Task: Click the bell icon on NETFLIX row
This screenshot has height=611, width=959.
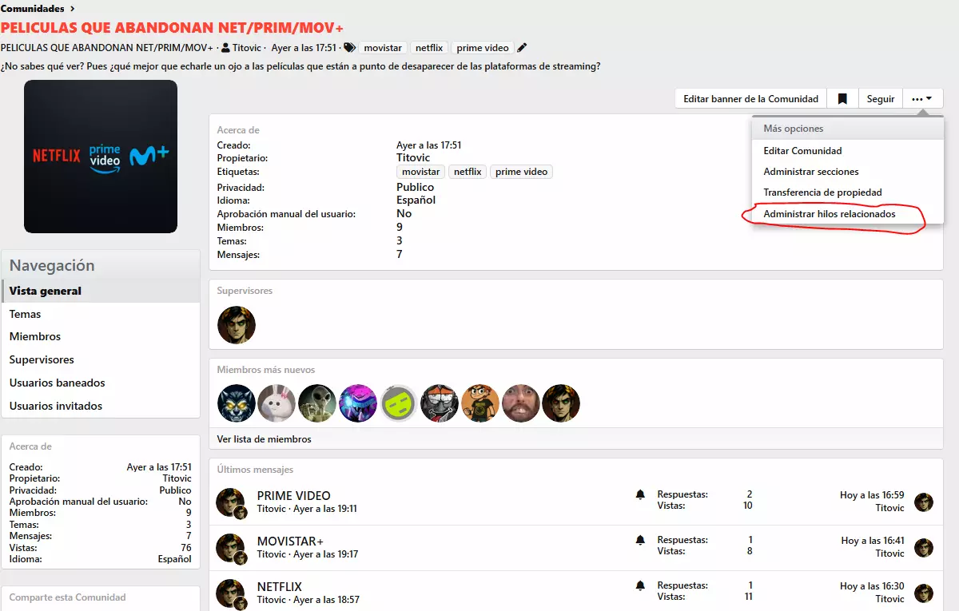Action: (640, 586)
